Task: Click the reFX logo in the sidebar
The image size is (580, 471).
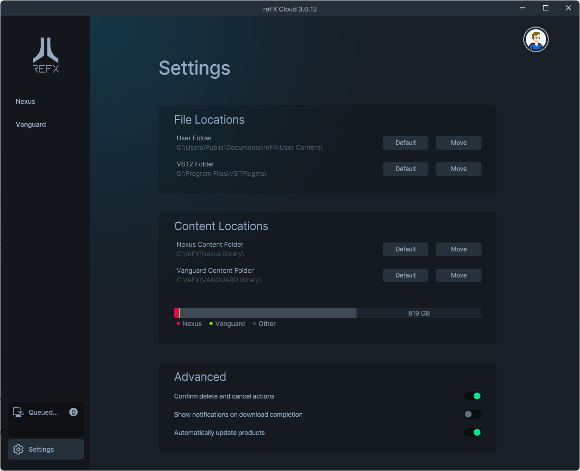Action: pos(46,55)
